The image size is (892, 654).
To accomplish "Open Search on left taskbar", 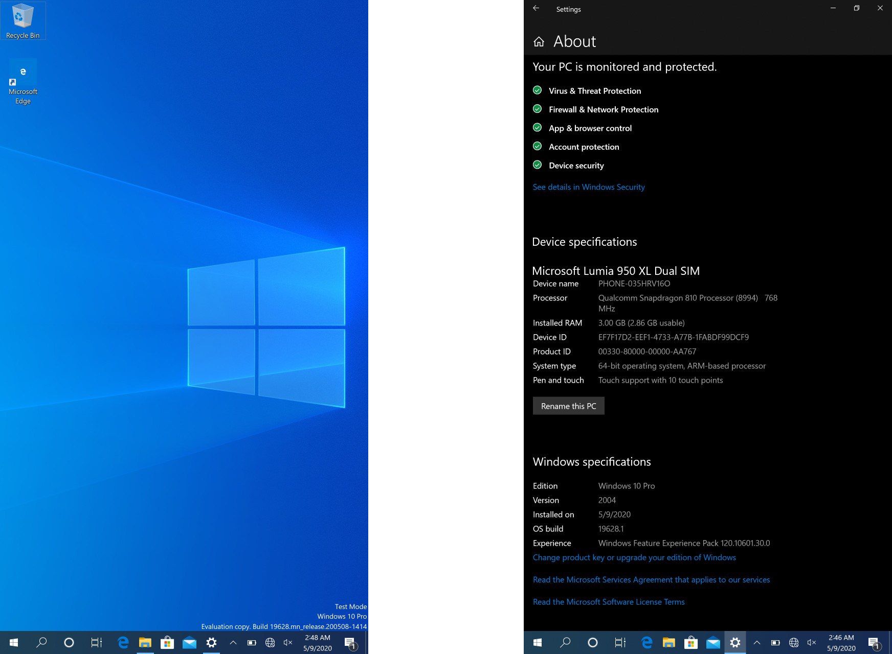I will (41, 642).
